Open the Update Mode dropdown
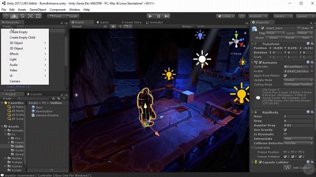Image resolution: width=316 pixels, height=177 pixels. click(298, 80)
